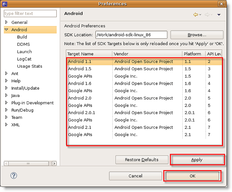This screenshot has width=232, height=192.
Task: Select the Android 1.1 target row
Action: click(144, 62)
